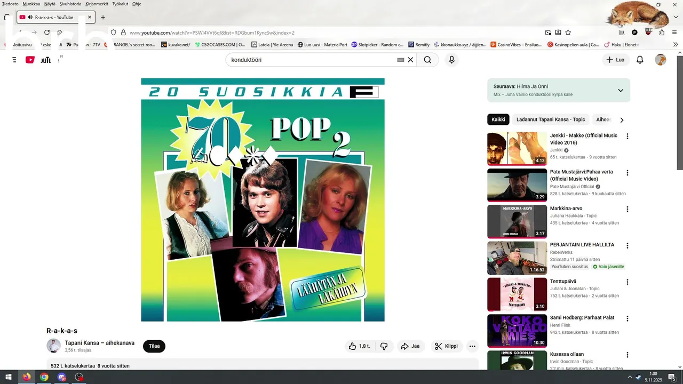Open options for Pate Mustajärvi video
This screenshot has height=384, width=683.
coord(628,173)
